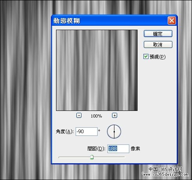
Task: Cancel the dialog using 取消 button
Action: [x=158, y=45]
